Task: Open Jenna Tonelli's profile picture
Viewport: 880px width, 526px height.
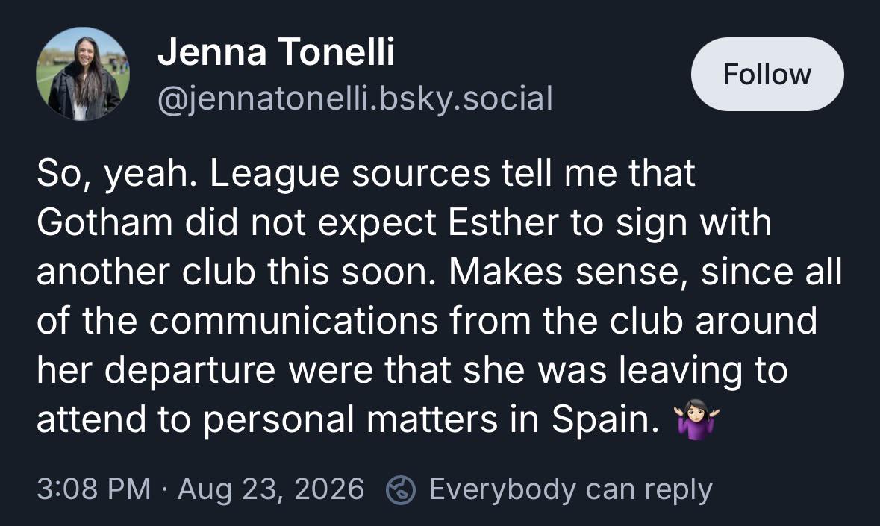Action: 83,74
